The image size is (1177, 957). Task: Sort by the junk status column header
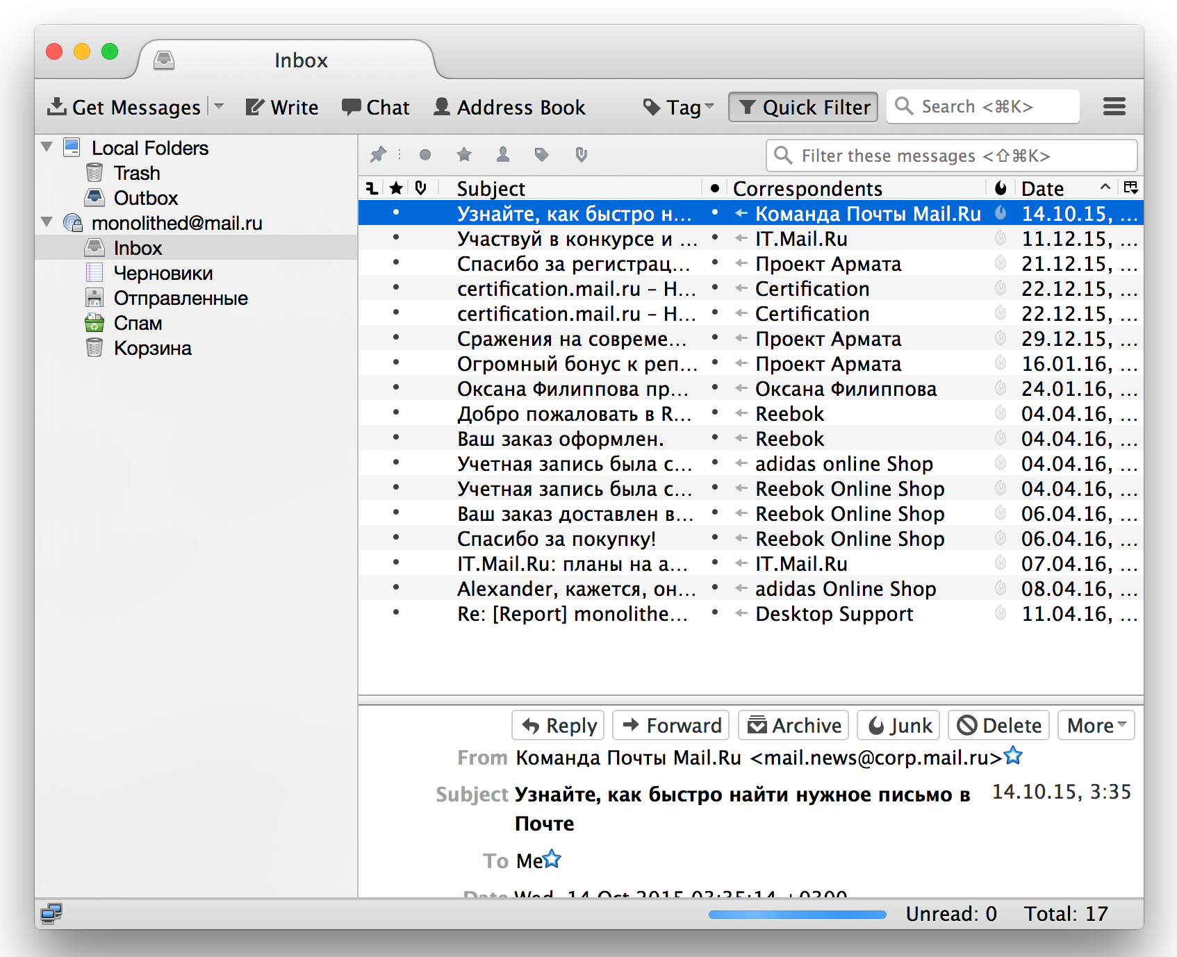click(x=1001, y=188)
